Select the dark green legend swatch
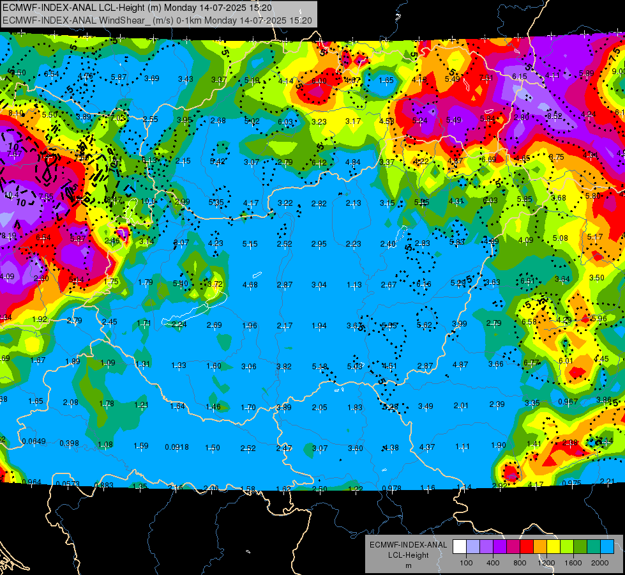The height and width of the screenshot is (575, 625). tap(580, 547)
